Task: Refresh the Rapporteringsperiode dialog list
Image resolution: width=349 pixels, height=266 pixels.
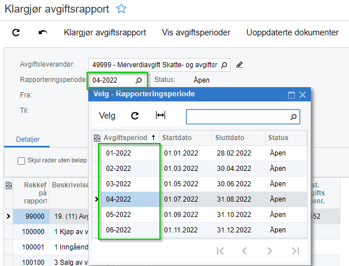Action: (x=135, y=116)
